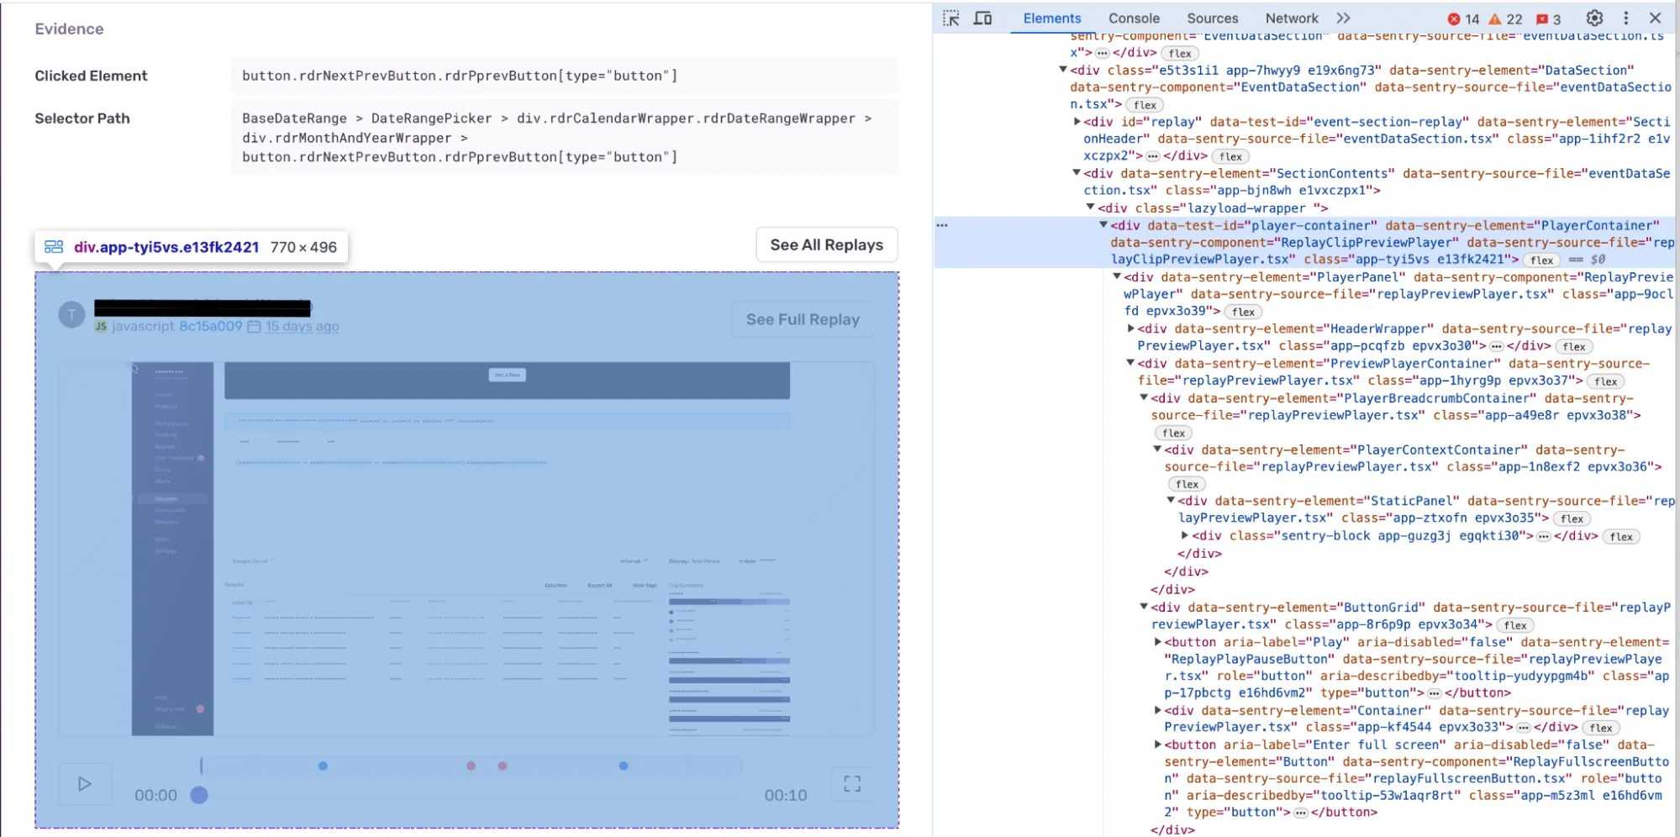
Task: Expand the ReplayPlayPauseButton element node
Action: (x=1161, y=641)
